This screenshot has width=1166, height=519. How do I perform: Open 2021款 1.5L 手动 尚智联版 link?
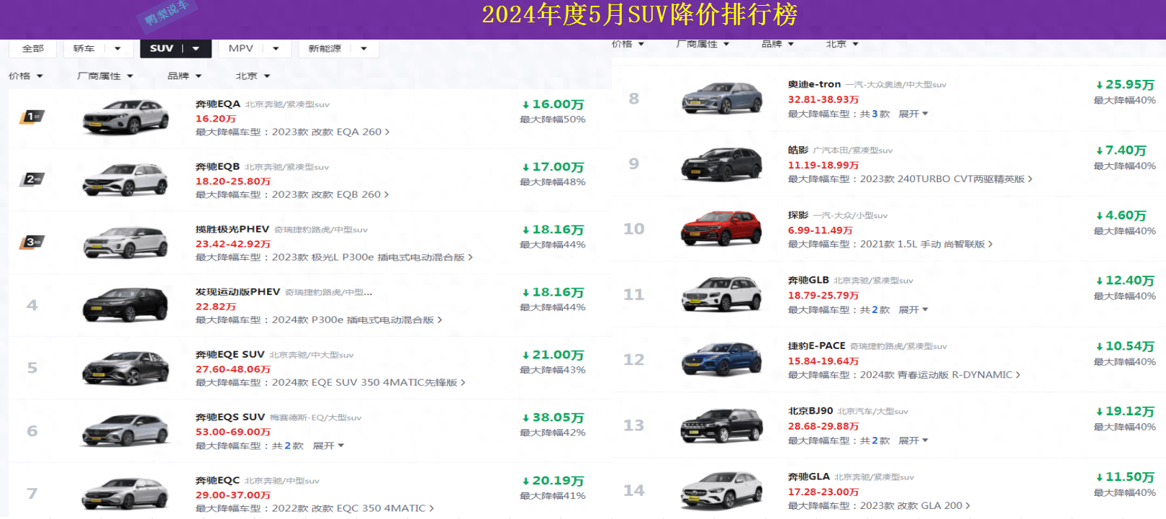(926, 244)
